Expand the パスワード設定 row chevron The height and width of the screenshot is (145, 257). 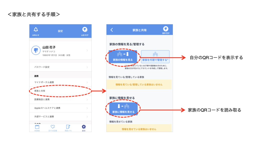87,67
